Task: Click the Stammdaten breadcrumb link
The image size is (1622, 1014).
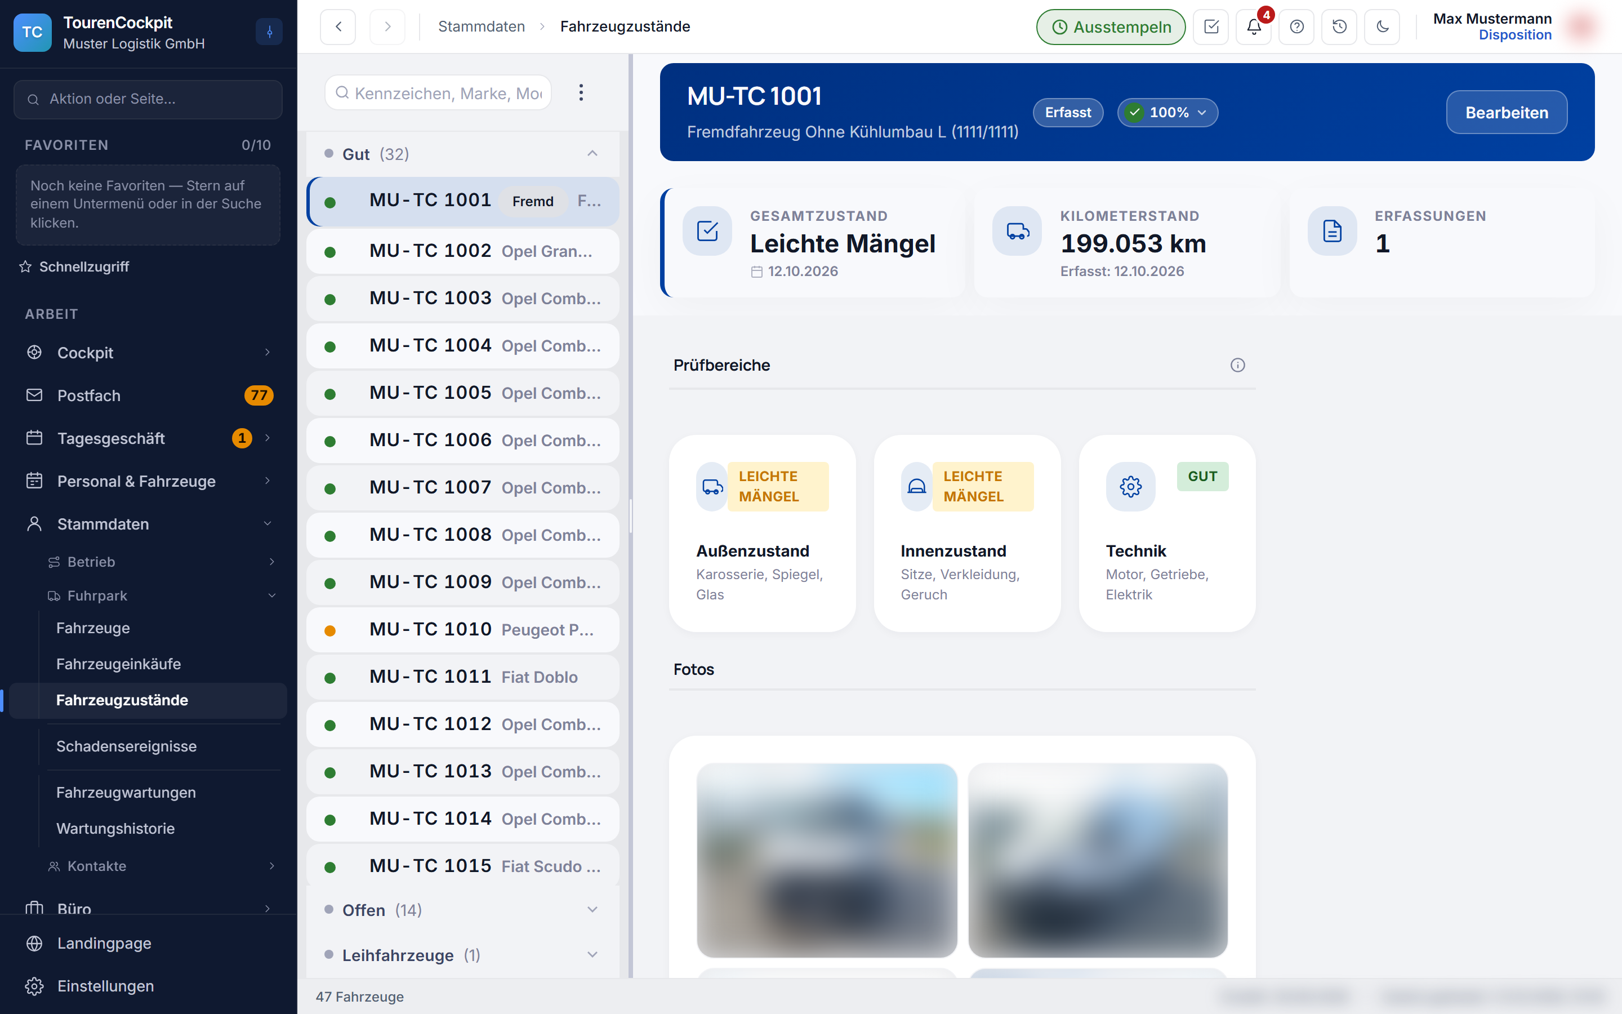Action: click(x=481, y=26)
